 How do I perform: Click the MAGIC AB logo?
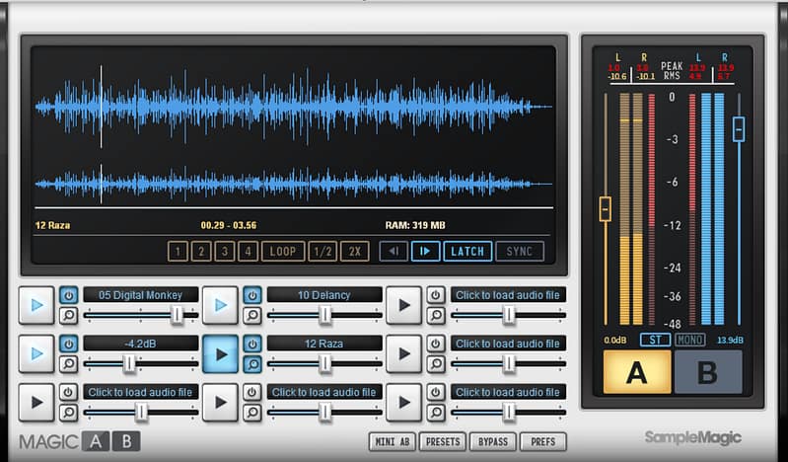tap(80, 441)
